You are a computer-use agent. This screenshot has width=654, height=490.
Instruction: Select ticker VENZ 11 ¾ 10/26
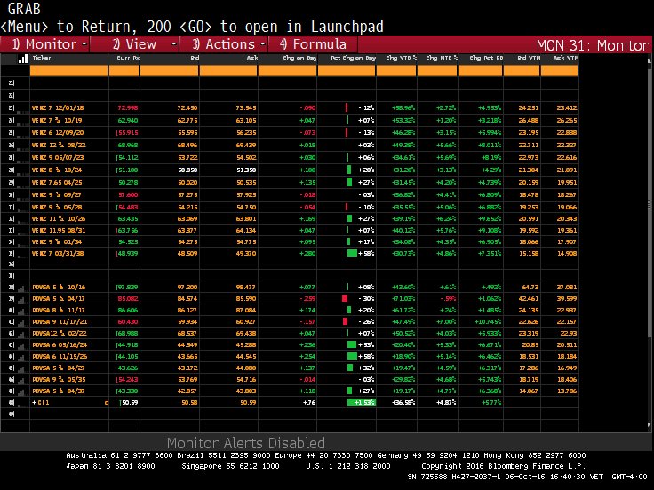[x=59, y=218]
